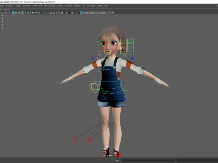Select the yellow circular hip control
This screenshot has height=163, width=218.
[94, 86]
